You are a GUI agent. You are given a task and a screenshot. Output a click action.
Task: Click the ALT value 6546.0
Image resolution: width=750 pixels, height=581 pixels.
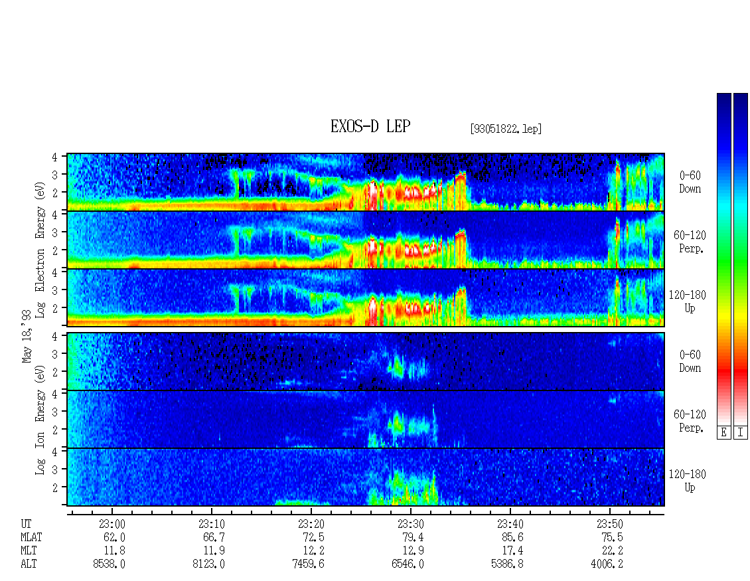pos(408,564)
